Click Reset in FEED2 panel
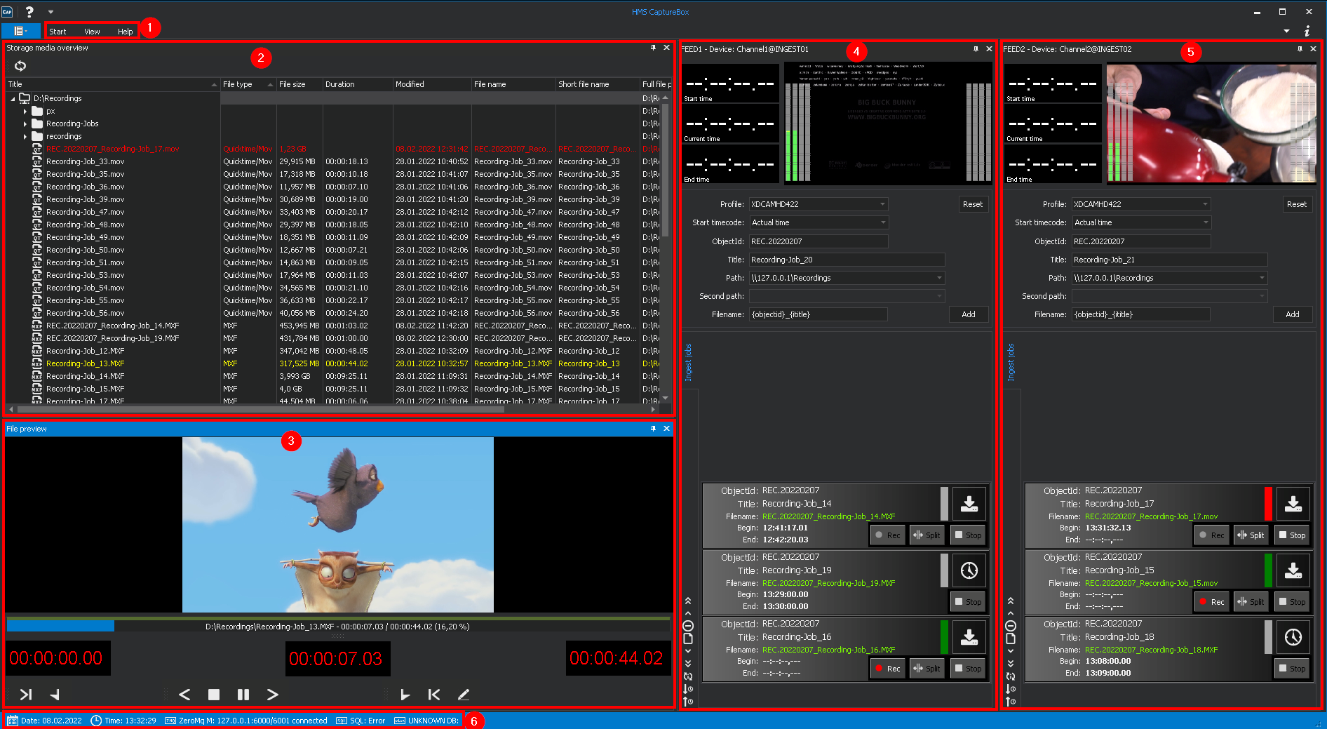1327x729 pixels. (1297, 204)
